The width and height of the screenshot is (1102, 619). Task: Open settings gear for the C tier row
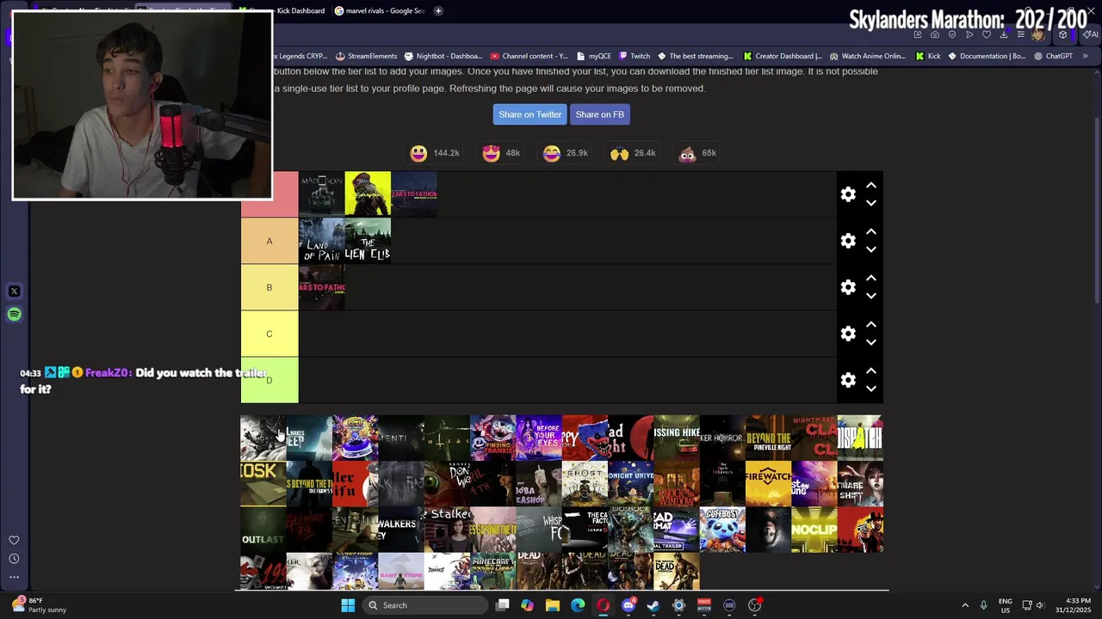pos(848,334)
